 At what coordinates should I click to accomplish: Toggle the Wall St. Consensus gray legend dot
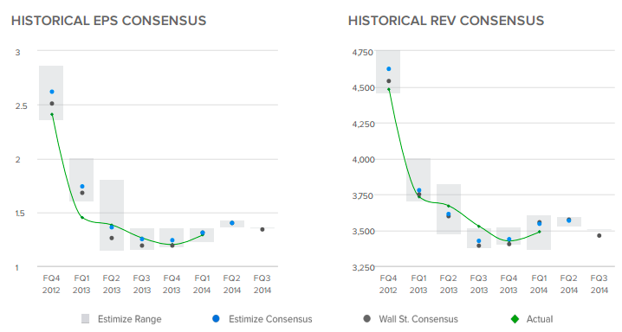click(367, 318)
